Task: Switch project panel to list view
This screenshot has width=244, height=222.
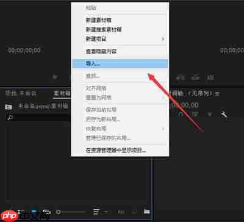Action: (x=21, y=212)
